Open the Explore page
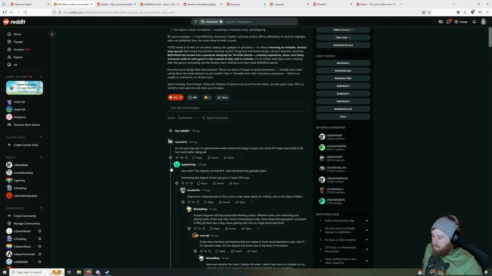Viewport: 492px width, 276px height. click(x=18, y=57)
